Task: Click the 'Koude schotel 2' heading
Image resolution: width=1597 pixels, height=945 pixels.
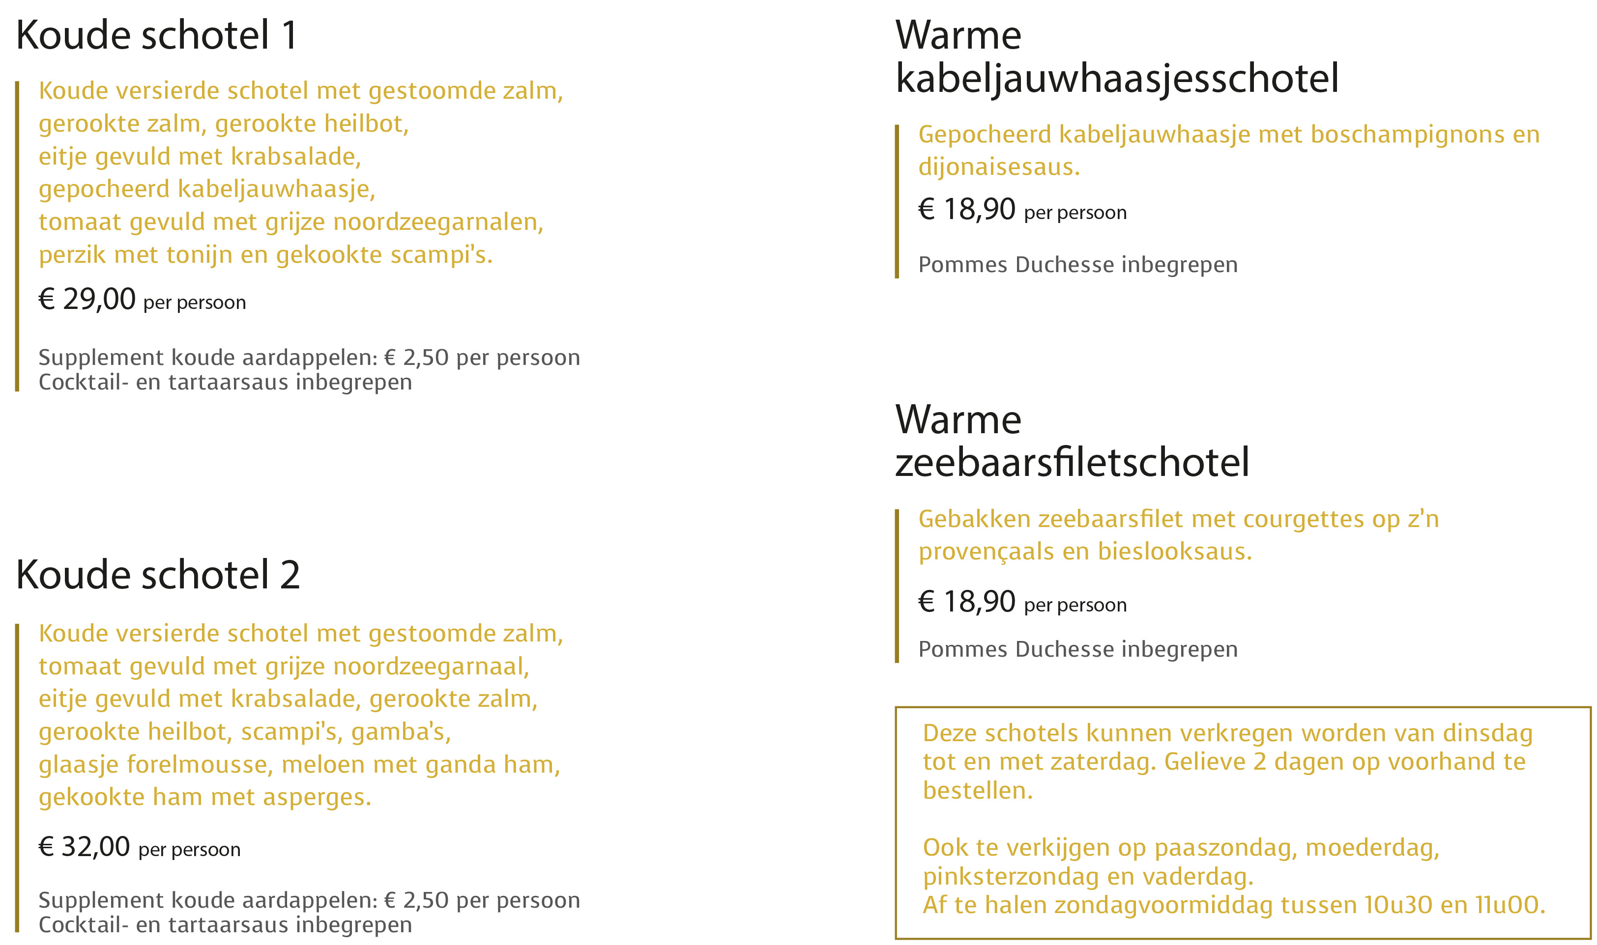Action: pos(158,575)
